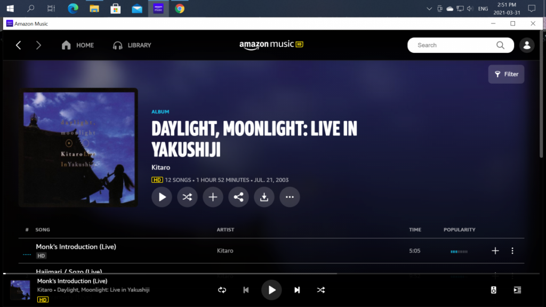Click the ARTIST column header
Screen dimensions: 546x307
(x=226, y=230)
